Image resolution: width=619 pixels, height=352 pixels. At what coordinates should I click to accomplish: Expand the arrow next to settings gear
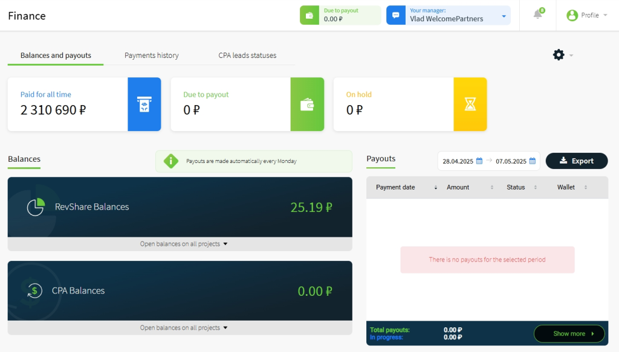pos(571,56)
